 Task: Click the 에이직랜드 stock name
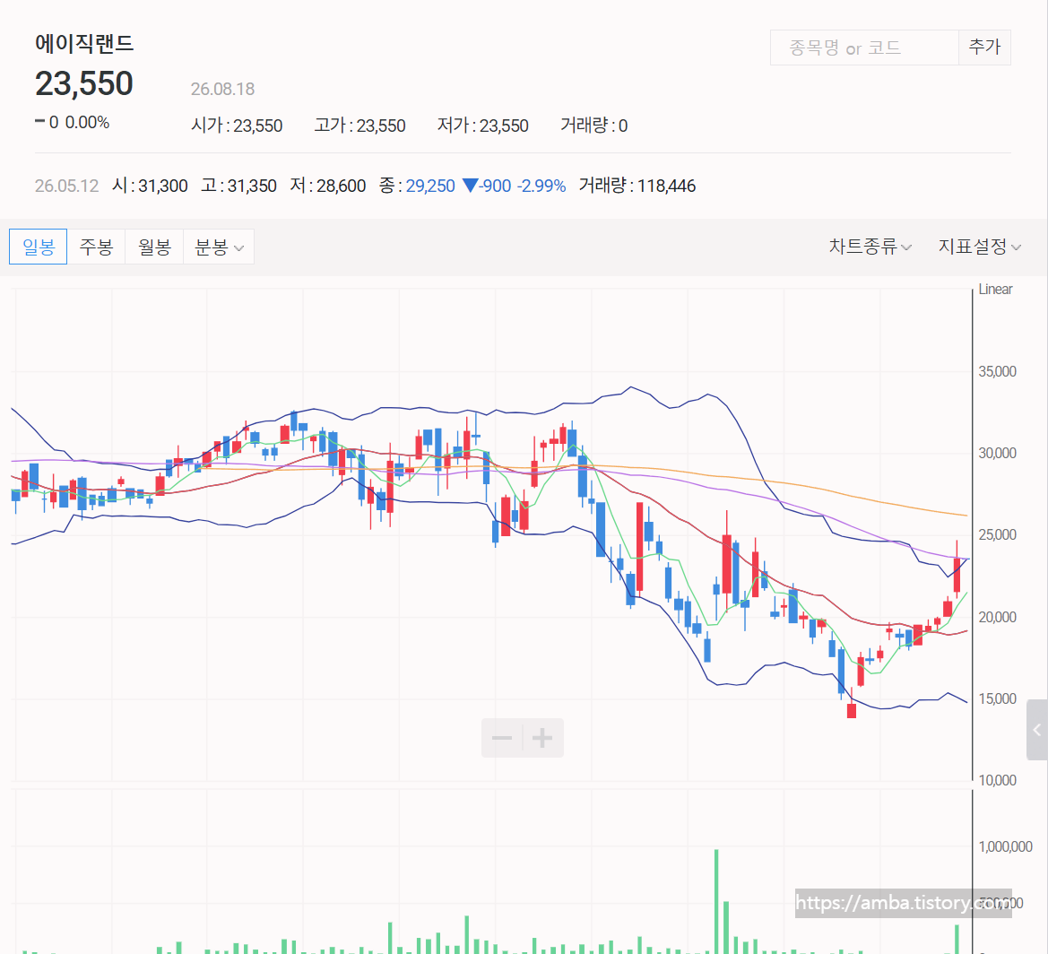tap(84, 44)
